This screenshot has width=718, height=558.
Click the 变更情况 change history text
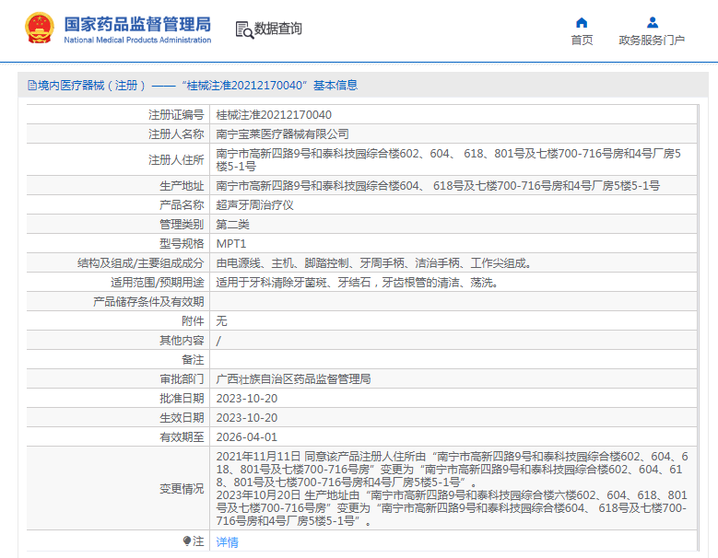point(452,488)
